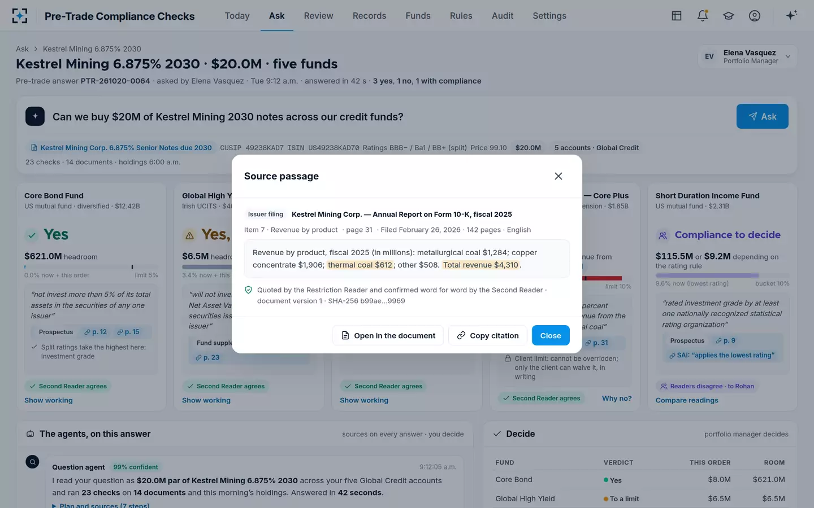Click the blue Ask button
814x508 pixels.
point(762,116)
